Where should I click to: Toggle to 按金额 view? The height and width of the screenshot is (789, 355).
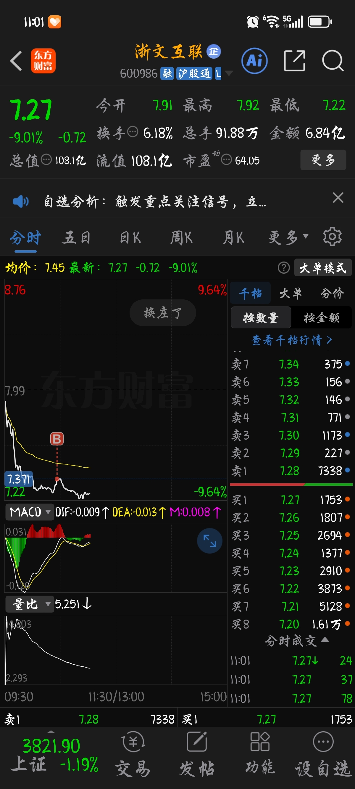pyautogui.click(x=322, y=317)
